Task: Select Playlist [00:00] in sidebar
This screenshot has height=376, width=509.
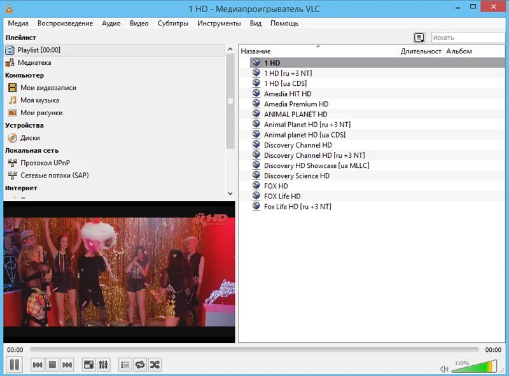Action: pos(115,50)
